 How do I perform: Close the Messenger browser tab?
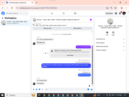click(32, 3)
